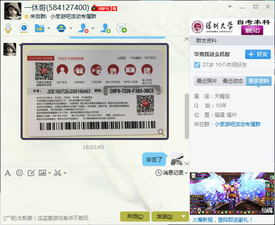Click the male gender icon in profile
The height and width of the screenshot is (225, 275).
coord(197,65)
